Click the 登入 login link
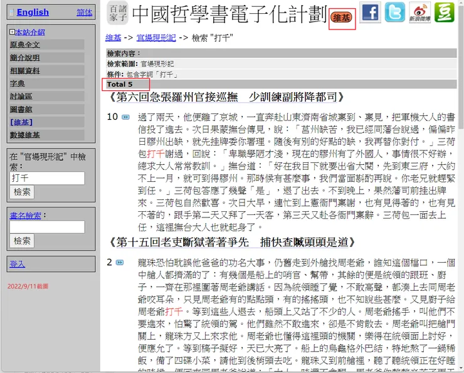This screenshot has width=464, height=373. pyautogui.click(x=17, y=264)
